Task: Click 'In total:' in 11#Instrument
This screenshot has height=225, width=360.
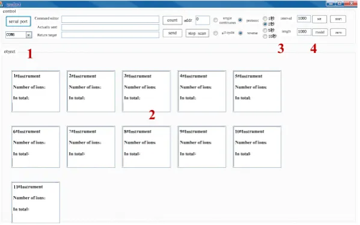Action: (21, 209)
